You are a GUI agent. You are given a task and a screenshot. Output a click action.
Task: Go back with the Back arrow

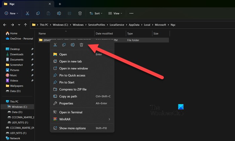coord(5,25)
